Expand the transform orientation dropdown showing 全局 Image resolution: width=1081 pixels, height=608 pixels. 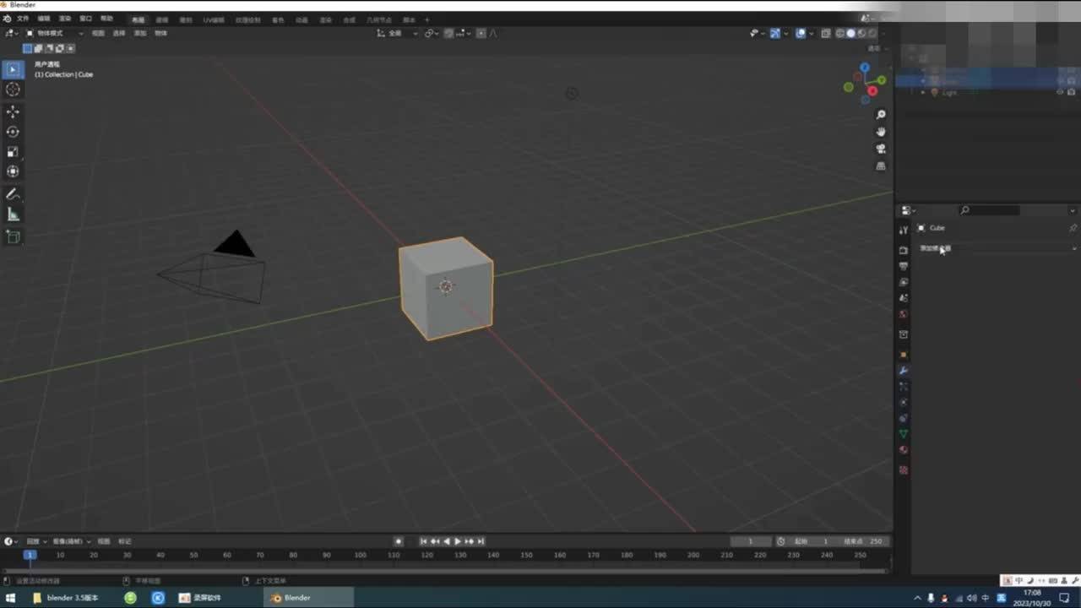click(x=395, y=33)
